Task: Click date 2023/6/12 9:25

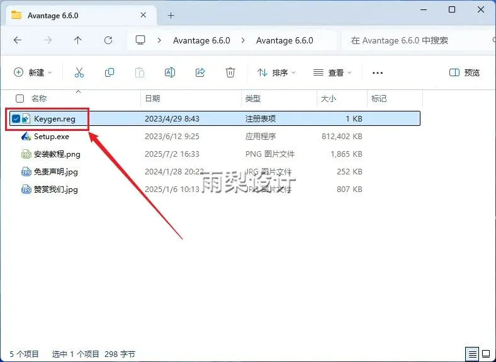Action: click(172, 137)
